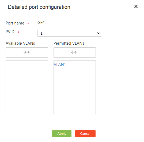Click the PVID field label
This screenshot has width=144, height=142.
pos(10,32)
